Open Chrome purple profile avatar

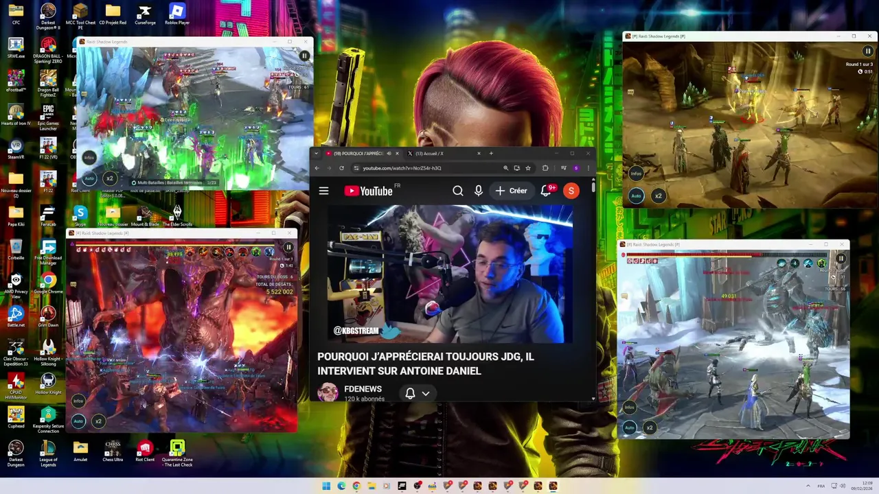tap(576, 168)
